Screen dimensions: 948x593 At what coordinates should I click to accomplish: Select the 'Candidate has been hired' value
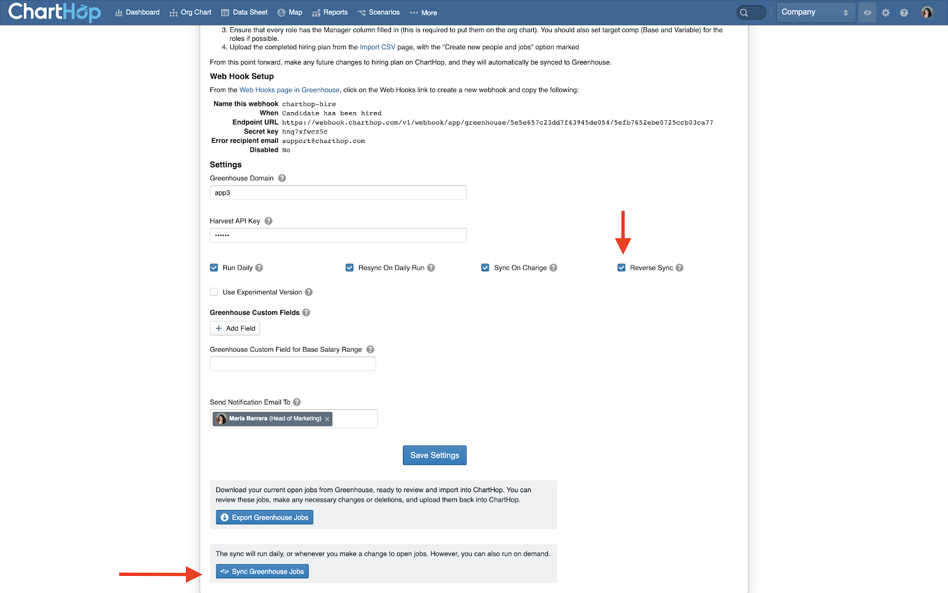[x=332, y=113]
